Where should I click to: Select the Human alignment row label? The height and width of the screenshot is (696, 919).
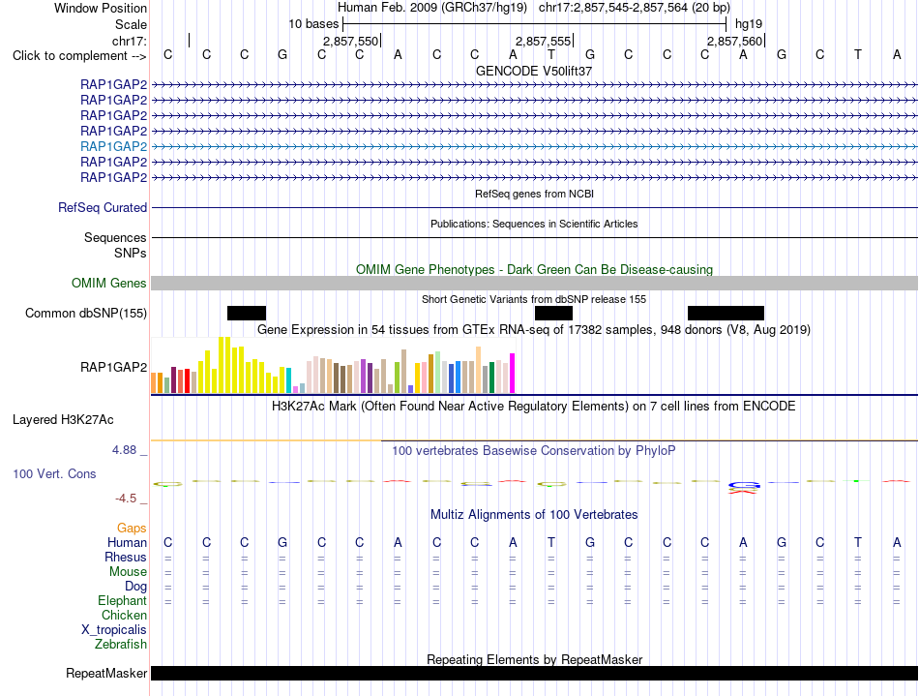click(127, 542)
